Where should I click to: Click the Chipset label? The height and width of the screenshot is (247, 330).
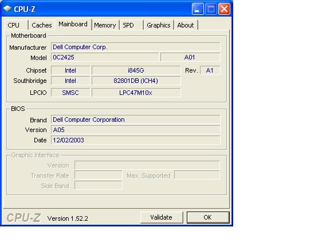pos(36,70)
